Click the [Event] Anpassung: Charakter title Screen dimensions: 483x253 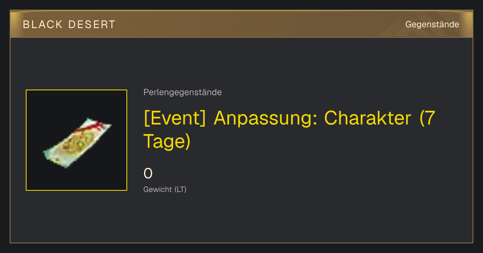(x=289, y=129)
